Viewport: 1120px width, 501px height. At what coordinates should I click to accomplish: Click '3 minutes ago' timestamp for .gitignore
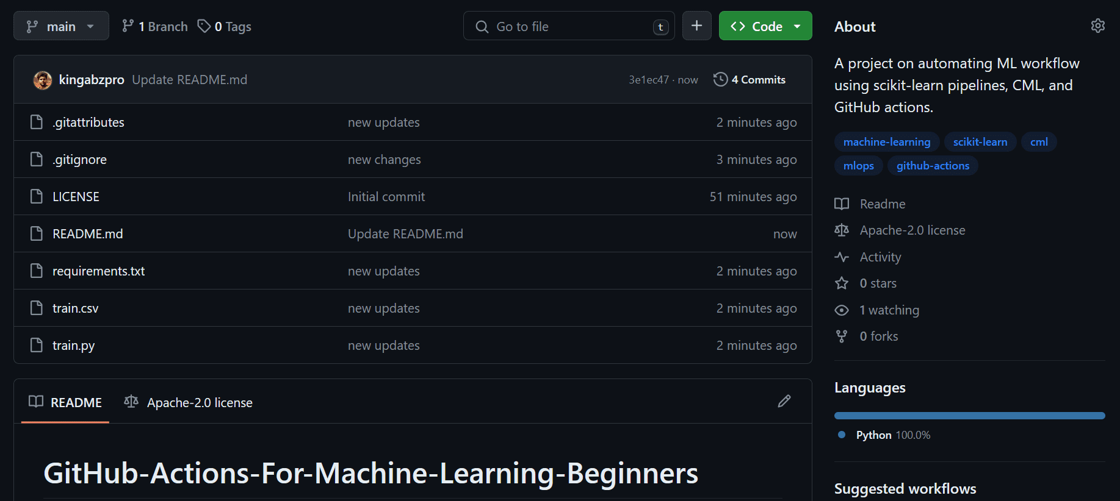tap(757, 160)
